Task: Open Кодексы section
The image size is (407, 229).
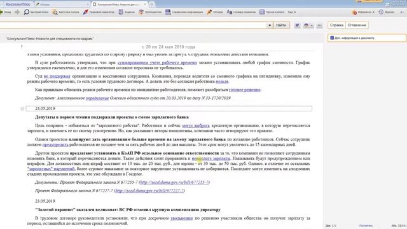Action: tap(127, 12)
